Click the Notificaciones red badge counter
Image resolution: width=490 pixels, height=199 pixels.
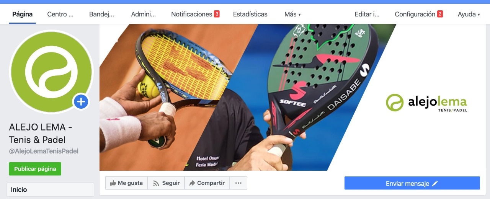(217, 14)
